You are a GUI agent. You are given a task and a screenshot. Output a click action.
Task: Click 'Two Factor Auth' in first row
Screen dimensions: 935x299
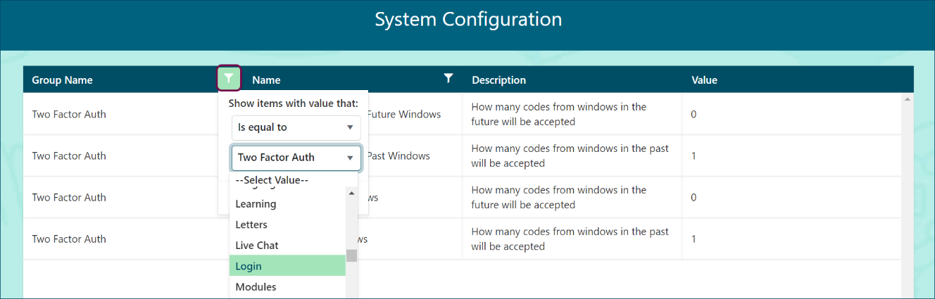click(x=69, y=114)
